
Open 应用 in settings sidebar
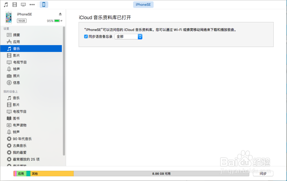(31, 42)
